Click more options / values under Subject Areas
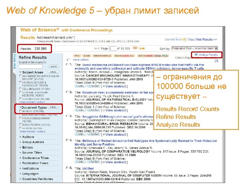The width and height of the screenshot is (246, 184). pos(32,102)
